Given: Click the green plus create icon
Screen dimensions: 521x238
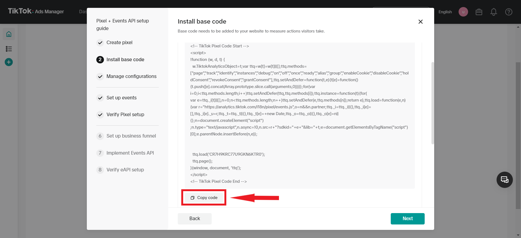Looking at the screenshot, I should (9, 62).
